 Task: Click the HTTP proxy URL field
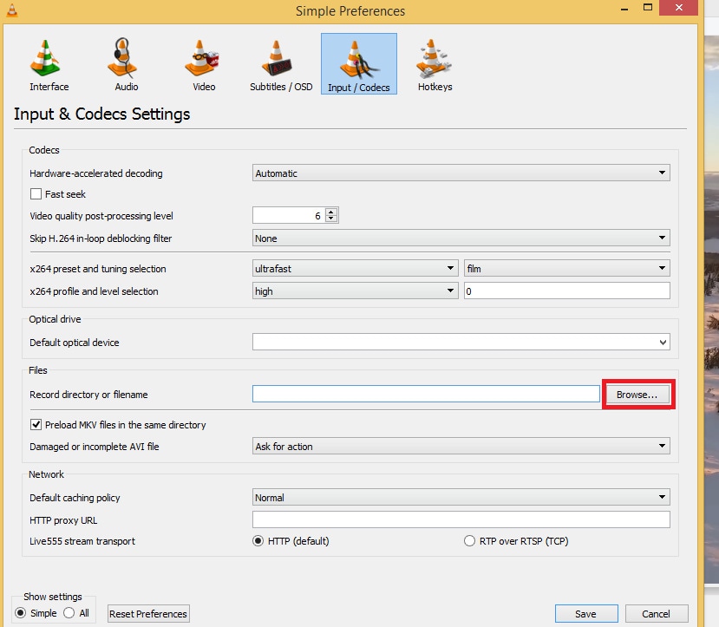click(x=461, y=519)
